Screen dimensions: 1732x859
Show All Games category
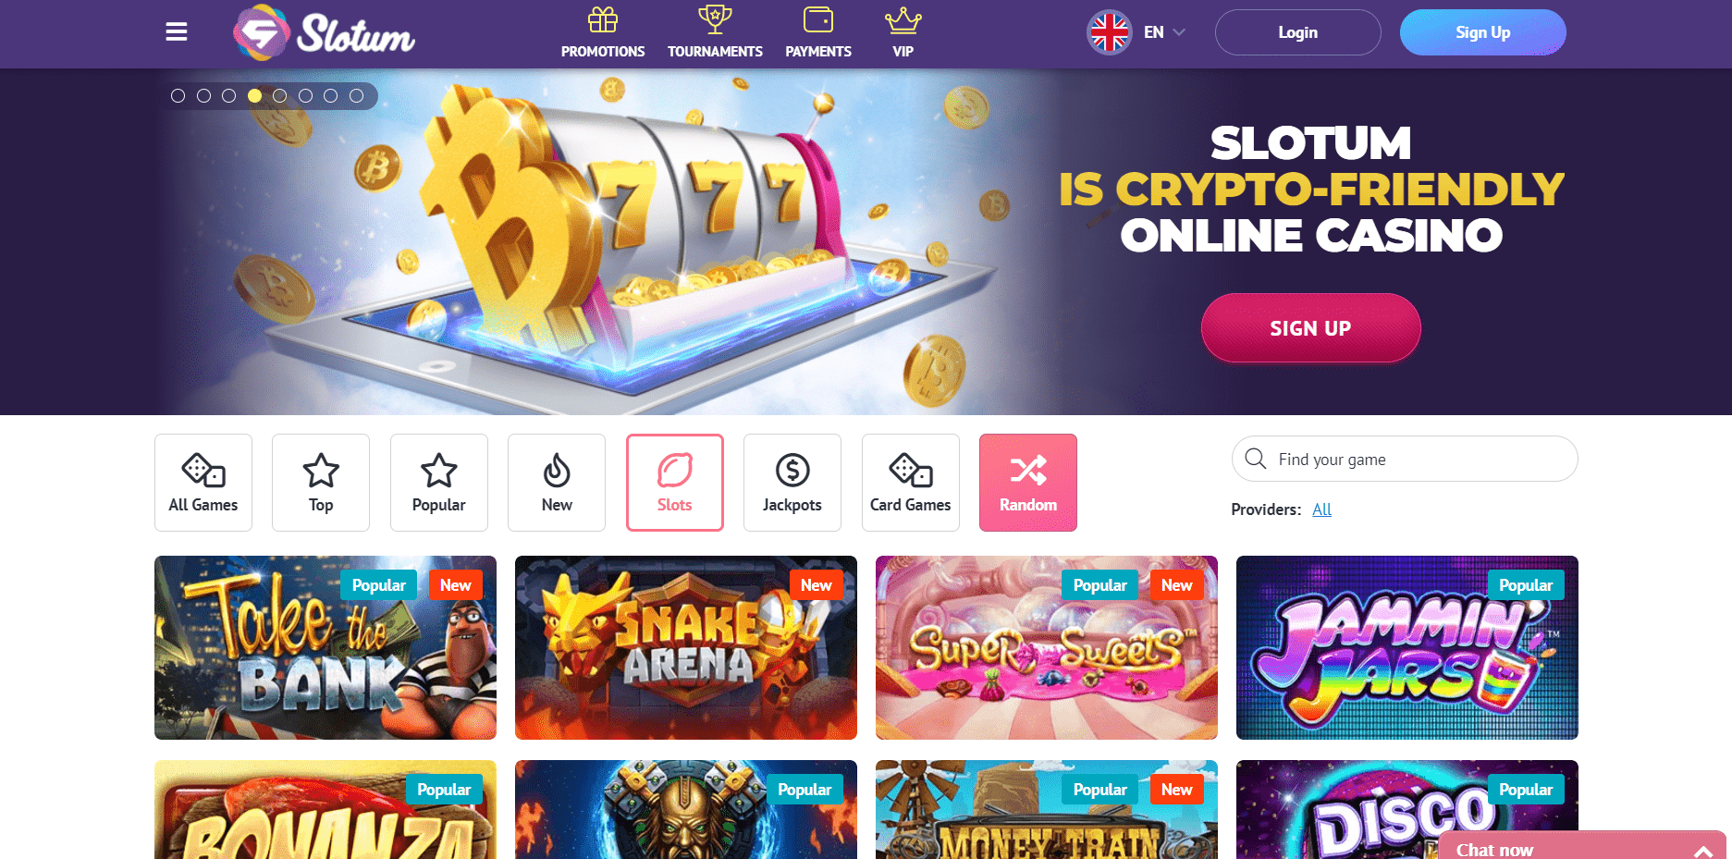[203, 483]
